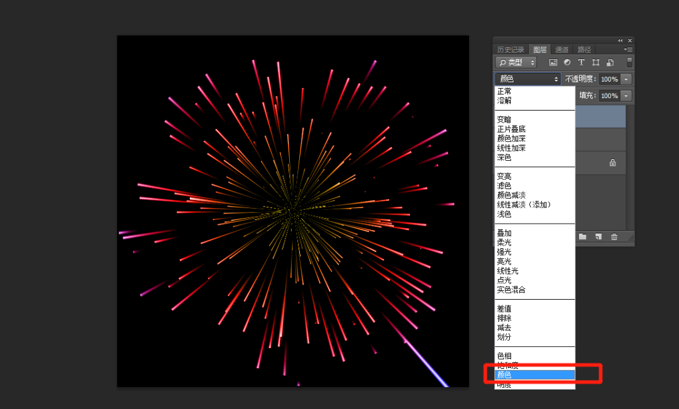Choose 强光 blend mode
The width and height of the screenshot is (679, 409).
pos(535,252)
